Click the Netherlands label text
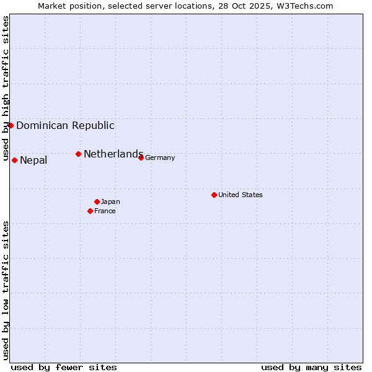Viewport: 372px width, 372px height. click(113, 154)
